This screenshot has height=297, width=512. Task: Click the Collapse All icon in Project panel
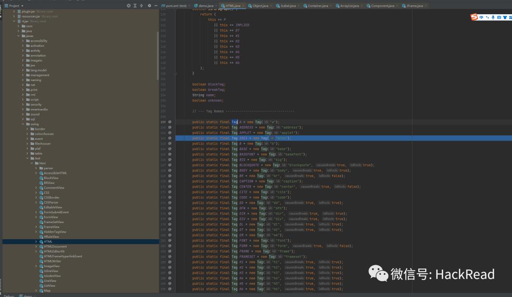tap(141, 6)
